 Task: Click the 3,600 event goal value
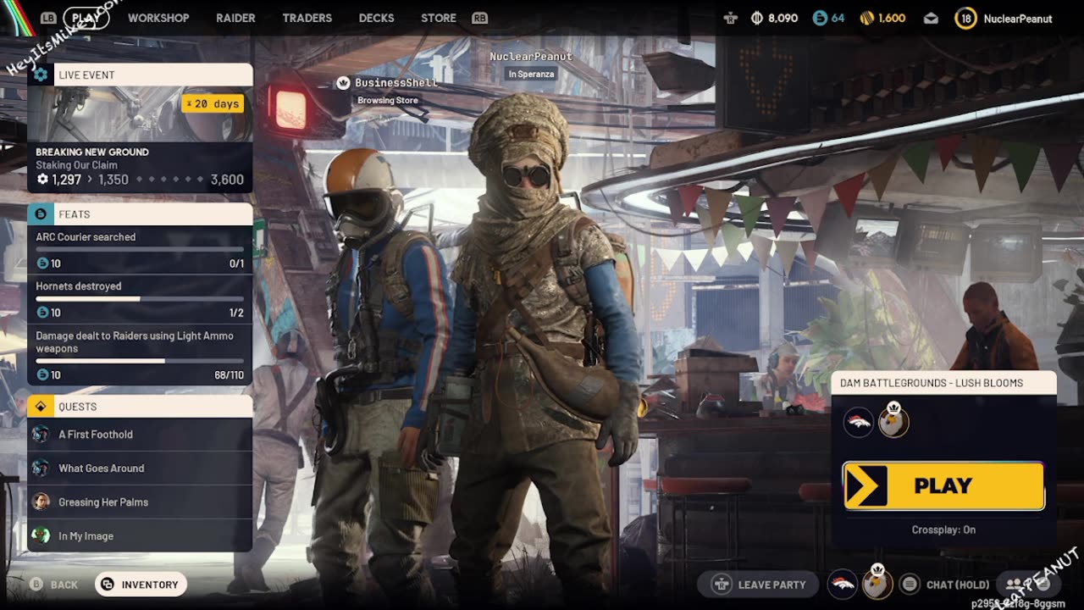coord(227,180)
